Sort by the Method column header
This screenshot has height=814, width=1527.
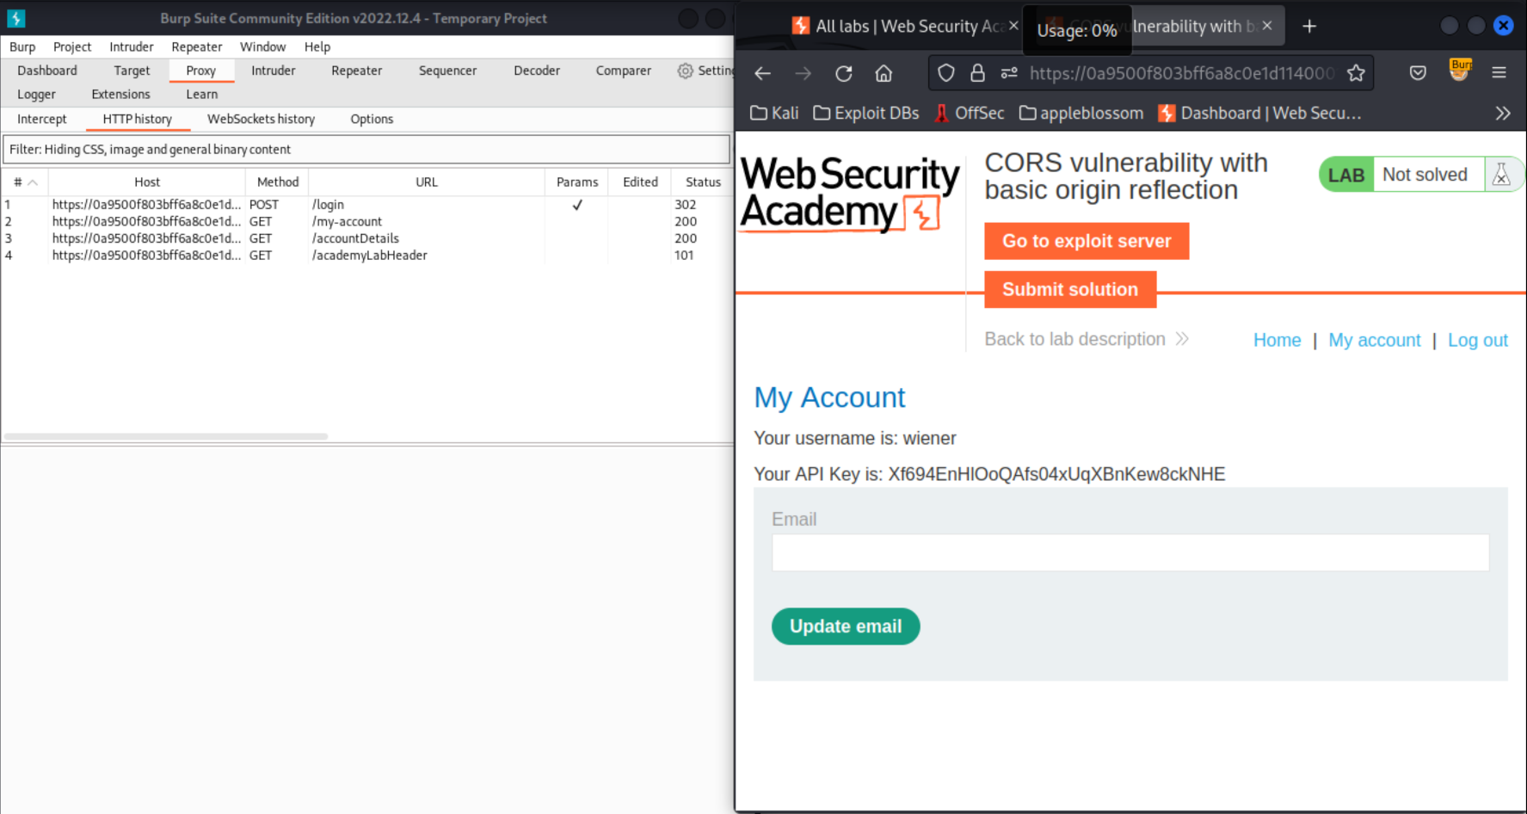tap(278, 182)
